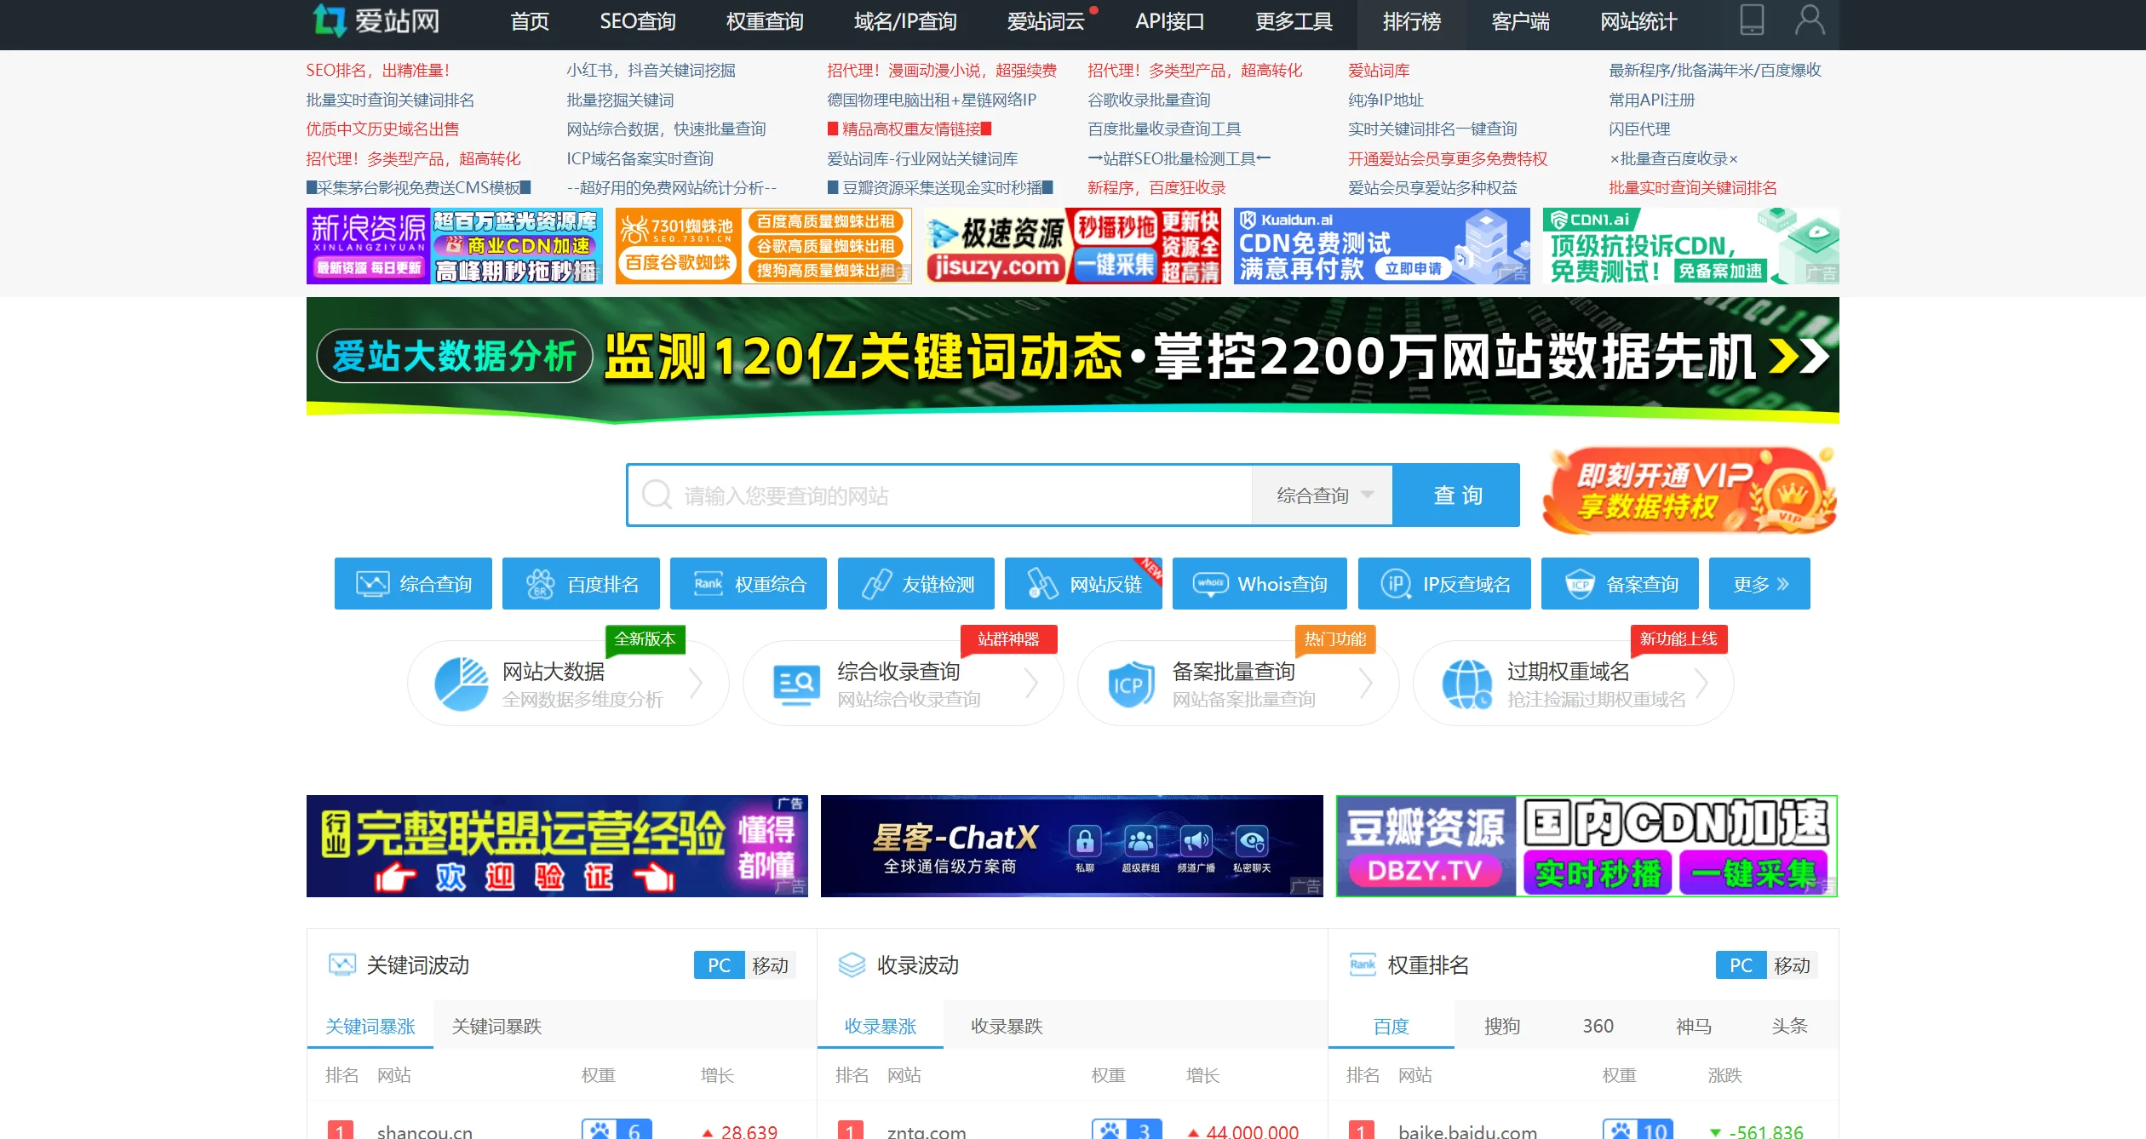
Task: Switch 关键词波动 panel to 移动
Action: 770,965
